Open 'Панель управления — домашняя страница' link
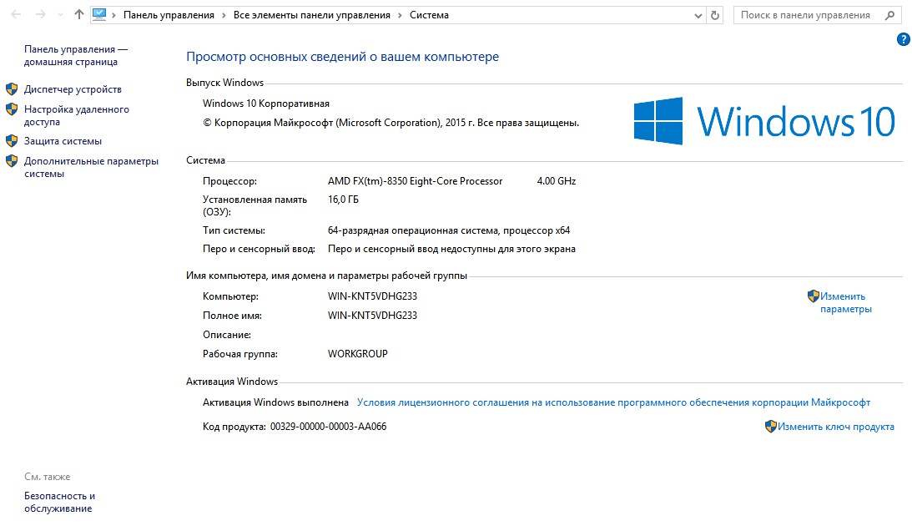Screen dimensions: 912x531 (x=76, y=55)
